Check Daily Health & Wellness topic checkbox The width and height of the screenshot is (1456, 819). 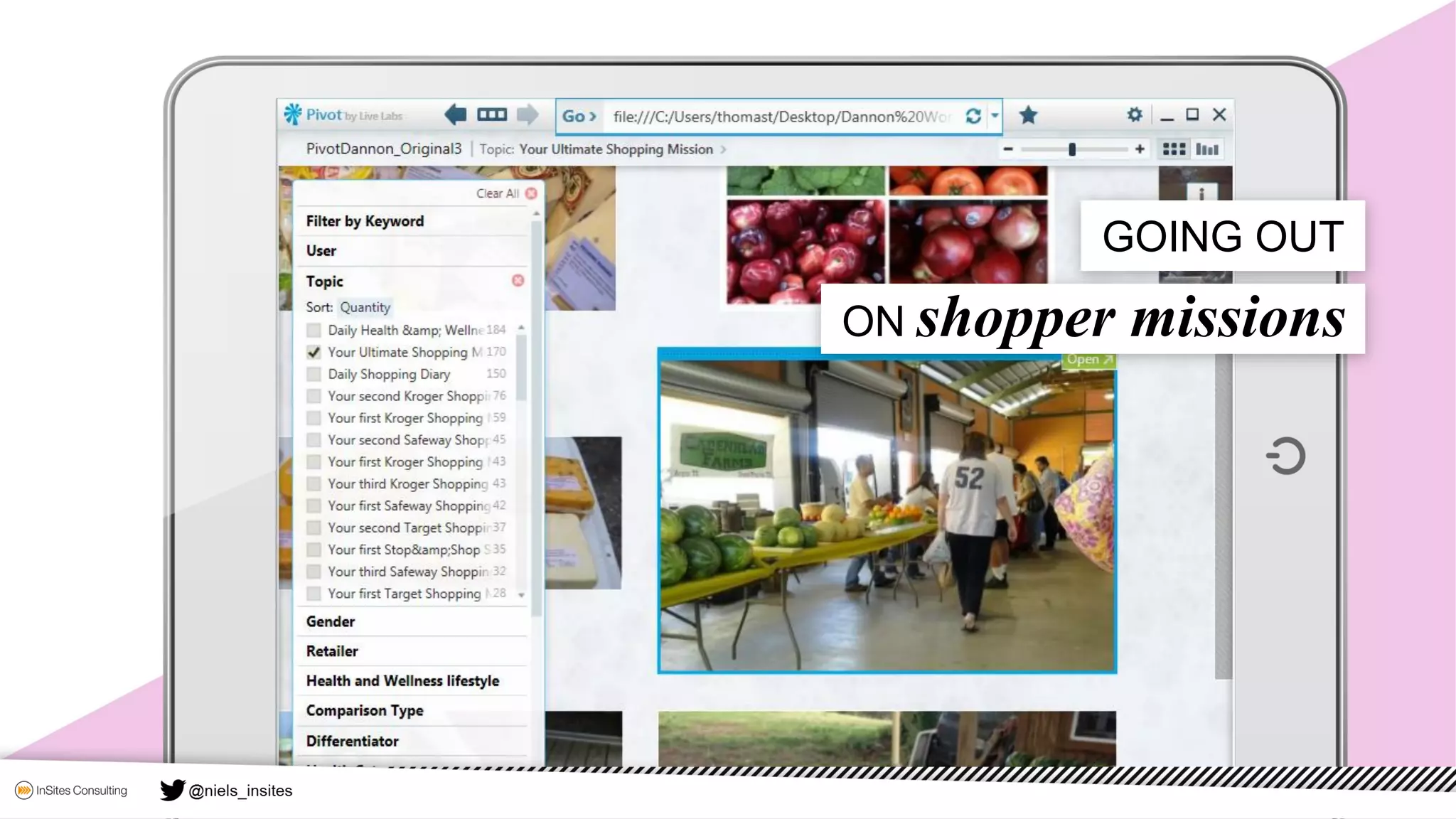pos(314,331)
